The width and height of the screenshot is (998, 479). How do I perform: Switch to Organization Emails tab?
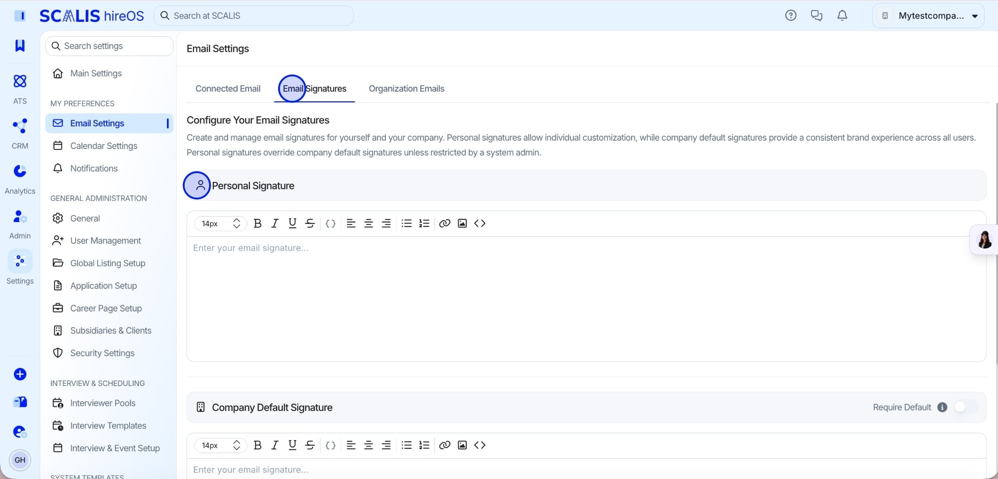click(x=406, y=88)
